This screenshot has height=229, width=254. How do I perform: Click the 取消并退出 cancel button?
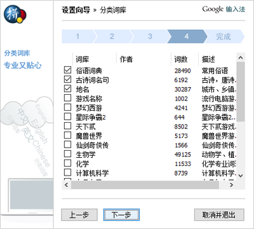pos(219,215)
